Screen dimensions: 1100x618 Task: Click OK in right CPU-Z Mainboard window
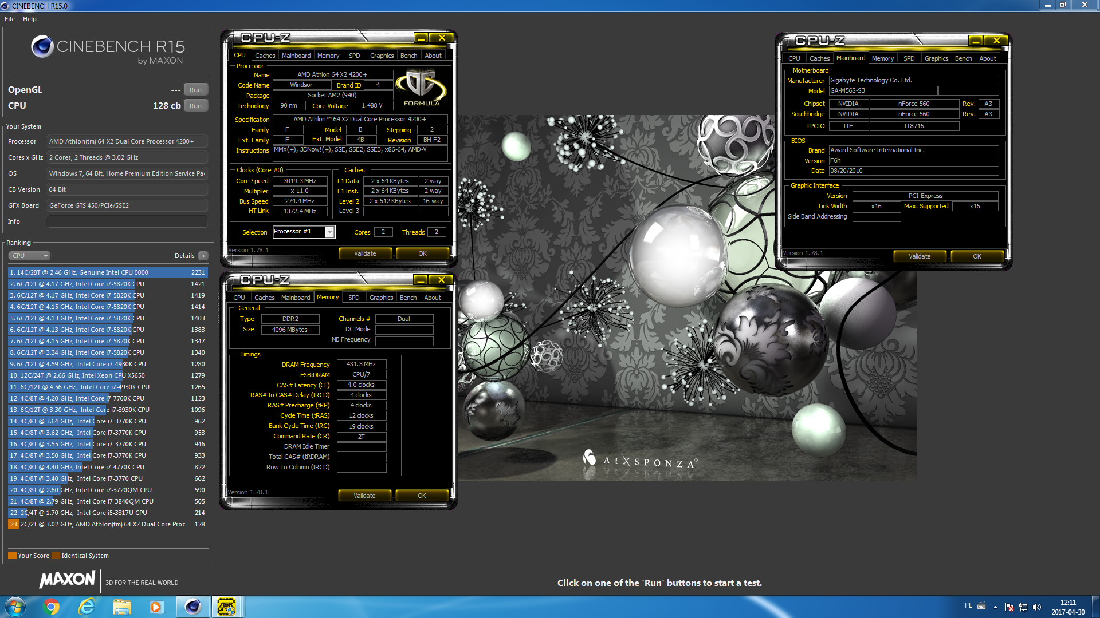point(977,256)
